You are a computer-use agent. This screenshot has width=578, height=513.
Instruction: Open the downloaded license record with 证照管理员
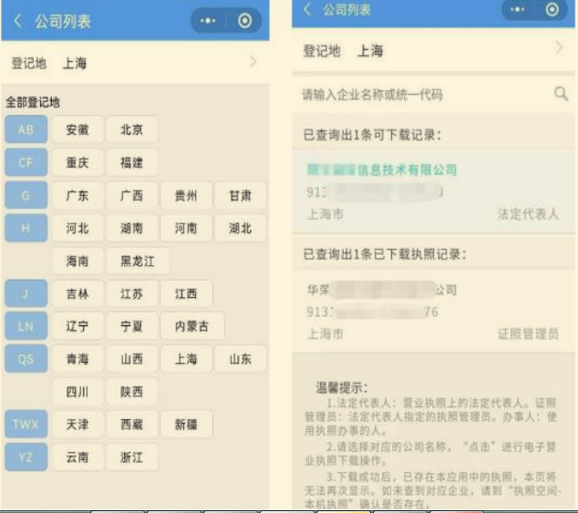pyautogui.click(x=433, y=312)
